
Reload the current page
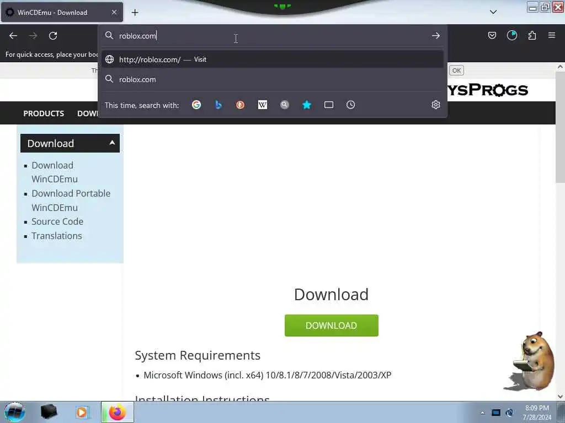tap(53, 36)
